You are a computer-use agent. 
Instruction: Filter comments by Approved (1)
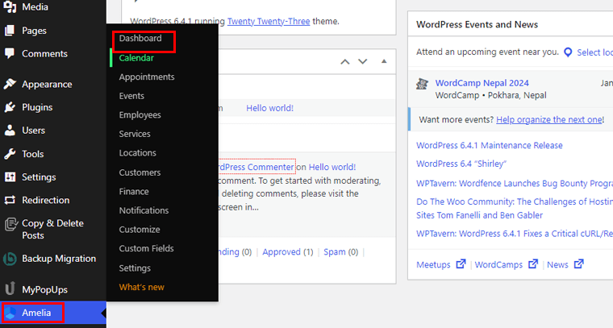click(288, 252)
